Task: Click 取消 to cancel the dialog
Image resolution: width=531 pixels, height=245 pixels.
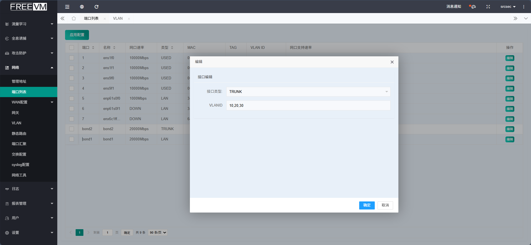Action: click(385, 205)
